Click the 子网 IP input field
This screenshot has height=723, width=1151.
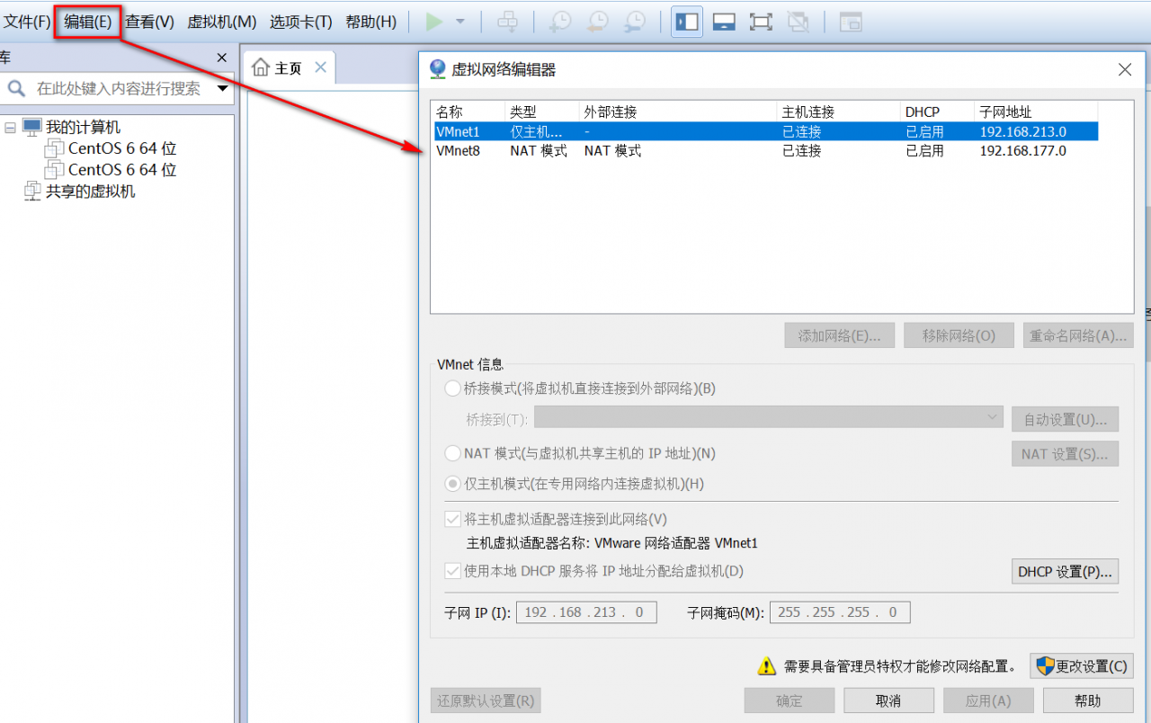point(586,612)
